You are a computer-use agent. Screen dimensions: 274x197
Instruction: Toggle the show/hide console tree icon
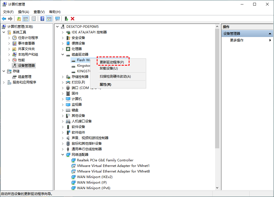[26, 19]
